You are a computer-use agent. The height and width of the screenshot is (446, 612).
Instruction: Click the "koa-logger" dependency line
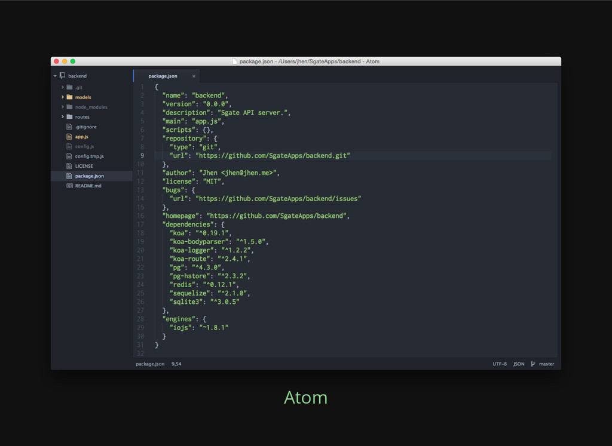212,250
